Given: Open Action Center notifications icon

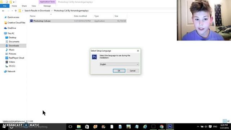Looking at the screenshot, I should pos(210,127).
